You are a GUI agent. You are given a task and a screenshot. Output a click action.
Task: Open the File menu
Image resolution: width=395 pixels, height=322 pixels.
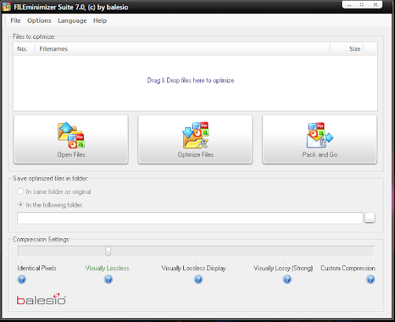tap(15, 20)
